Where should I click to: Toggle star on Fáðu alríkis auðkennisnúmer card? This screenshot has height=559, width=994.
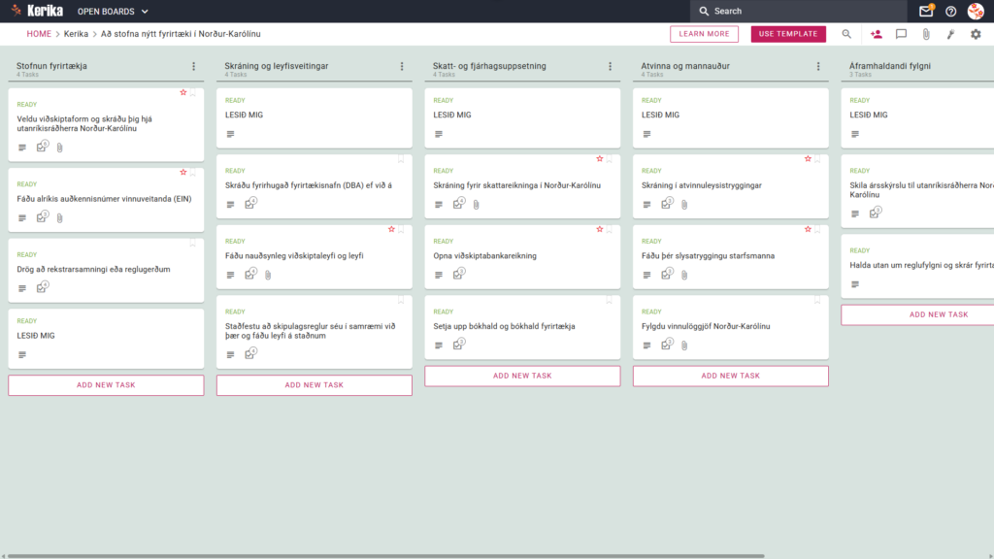pyautogui.click(x=183, y=173)
